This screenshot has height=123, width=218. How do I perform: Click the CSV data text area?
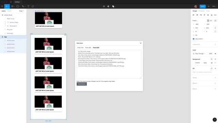coord(109,64)
